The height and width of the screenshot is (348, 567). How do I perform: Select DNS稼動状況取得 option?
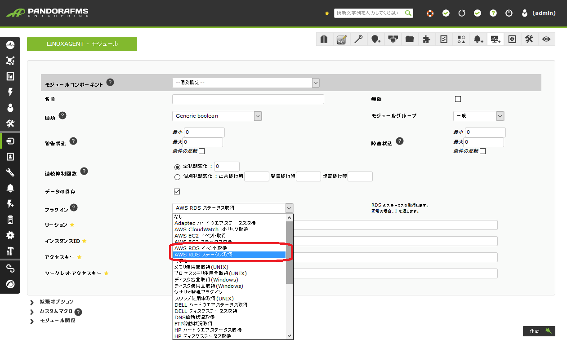229,317
